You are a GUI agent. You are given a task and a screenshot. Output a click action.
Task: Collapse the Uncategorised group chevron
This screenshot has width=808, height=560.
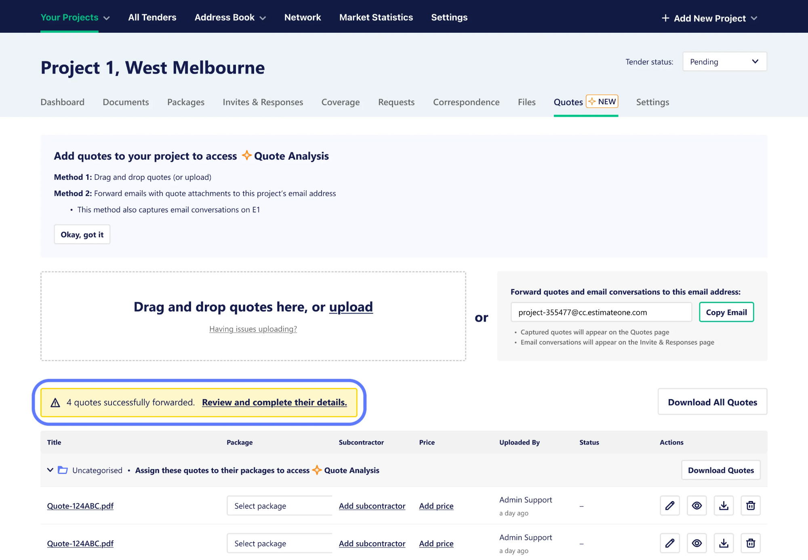tap(50, 470)
